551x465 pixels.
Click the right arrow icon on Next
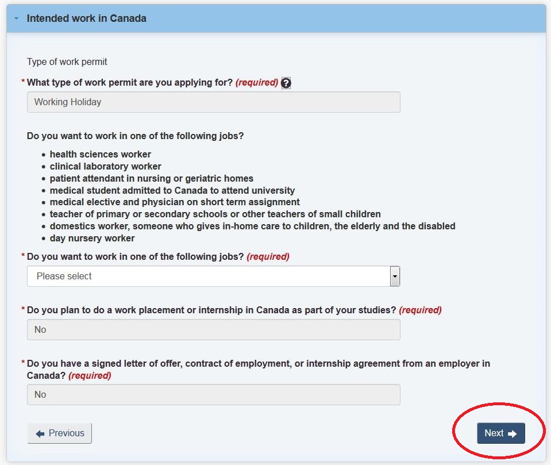click(x=513, y=434)
